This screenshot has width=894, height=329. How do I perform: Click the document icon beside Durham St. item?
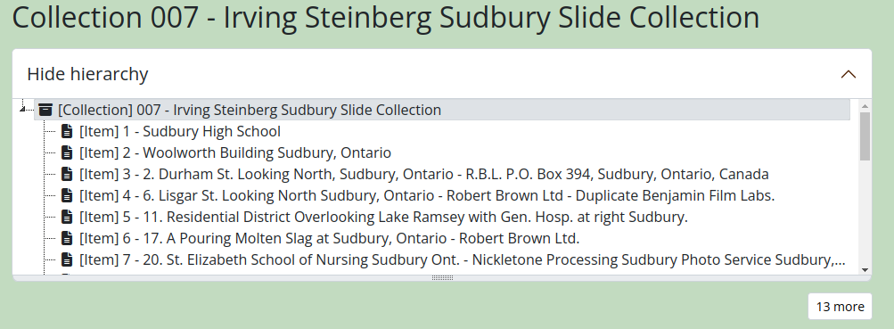point(67,175)
